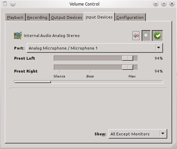Click the sound card icon beside Internal Audio
Image resolution: width=177 pixels, height=149 pixels.
coord(18,36)
